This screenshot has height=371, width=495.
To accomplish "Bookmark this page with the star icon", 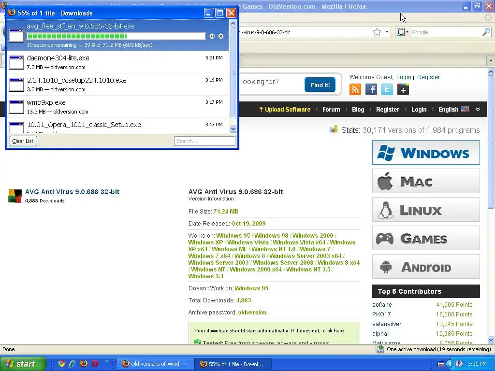I will (377, 32).
